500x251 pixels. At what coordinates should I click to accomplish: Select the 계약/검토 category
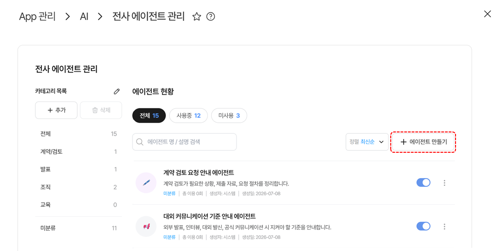pyautogui.click(x=78, y=151)
